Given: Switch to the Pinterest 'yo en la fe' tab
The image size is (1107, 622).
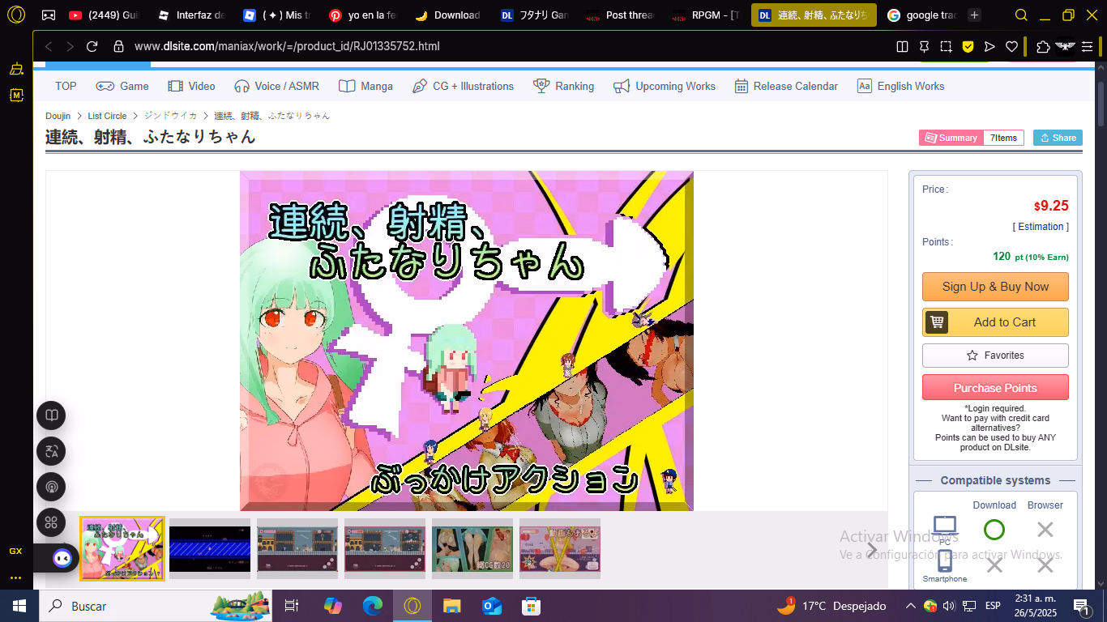Looking at the screenshot, I should click(364, 15).
